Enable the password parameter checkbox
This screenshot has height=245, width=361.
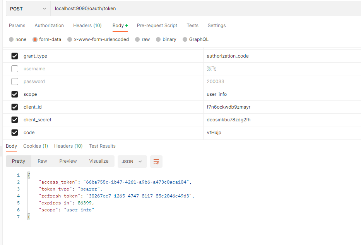pos(15,82)
